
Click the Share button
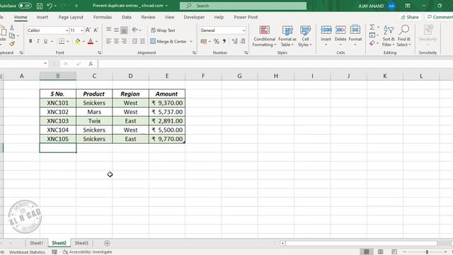tap(410, 17)
